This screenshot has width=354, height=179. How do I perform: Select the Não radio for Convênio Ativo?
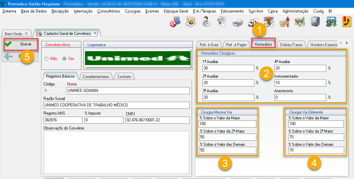[x=47, y=59]
